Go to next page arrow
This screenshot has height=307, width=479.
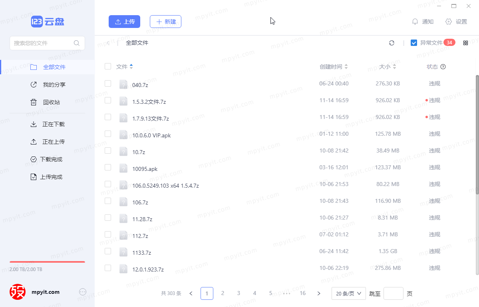coord(319,293)
